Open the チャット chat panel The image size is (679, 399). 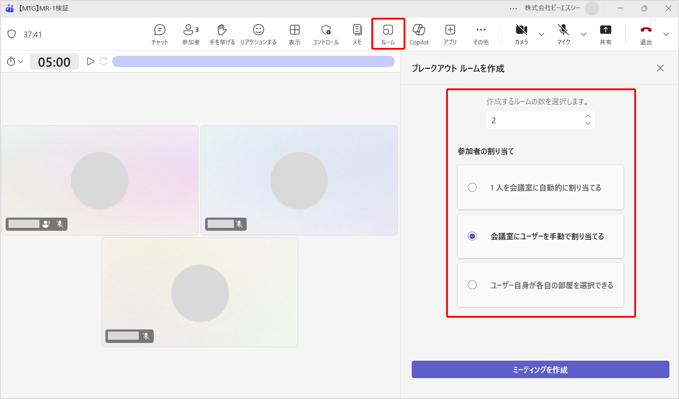click(160, 34)
